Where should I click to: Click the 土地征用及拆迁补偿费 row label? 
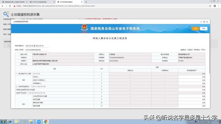click(40, 96)
